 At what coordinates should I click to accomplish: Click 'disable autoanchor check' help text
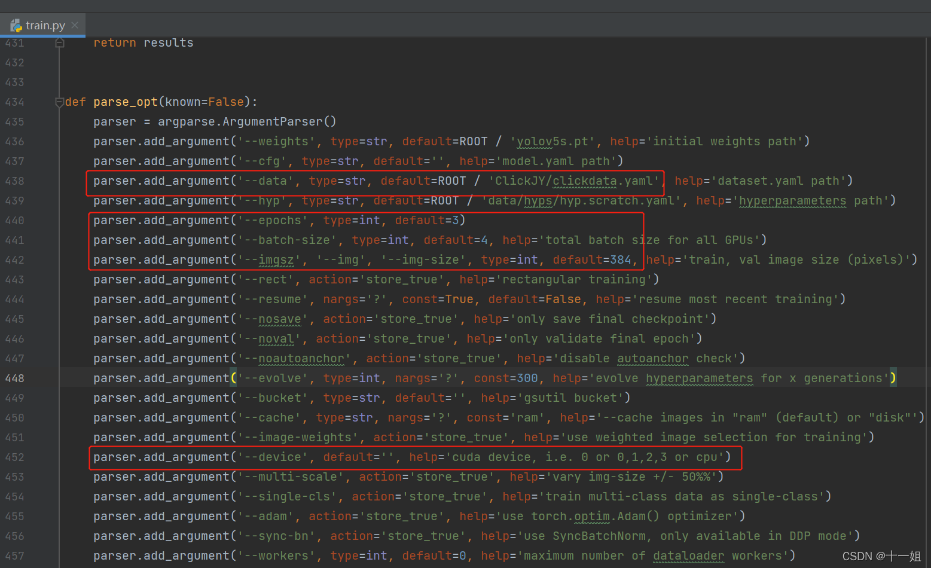coord(646,359)
